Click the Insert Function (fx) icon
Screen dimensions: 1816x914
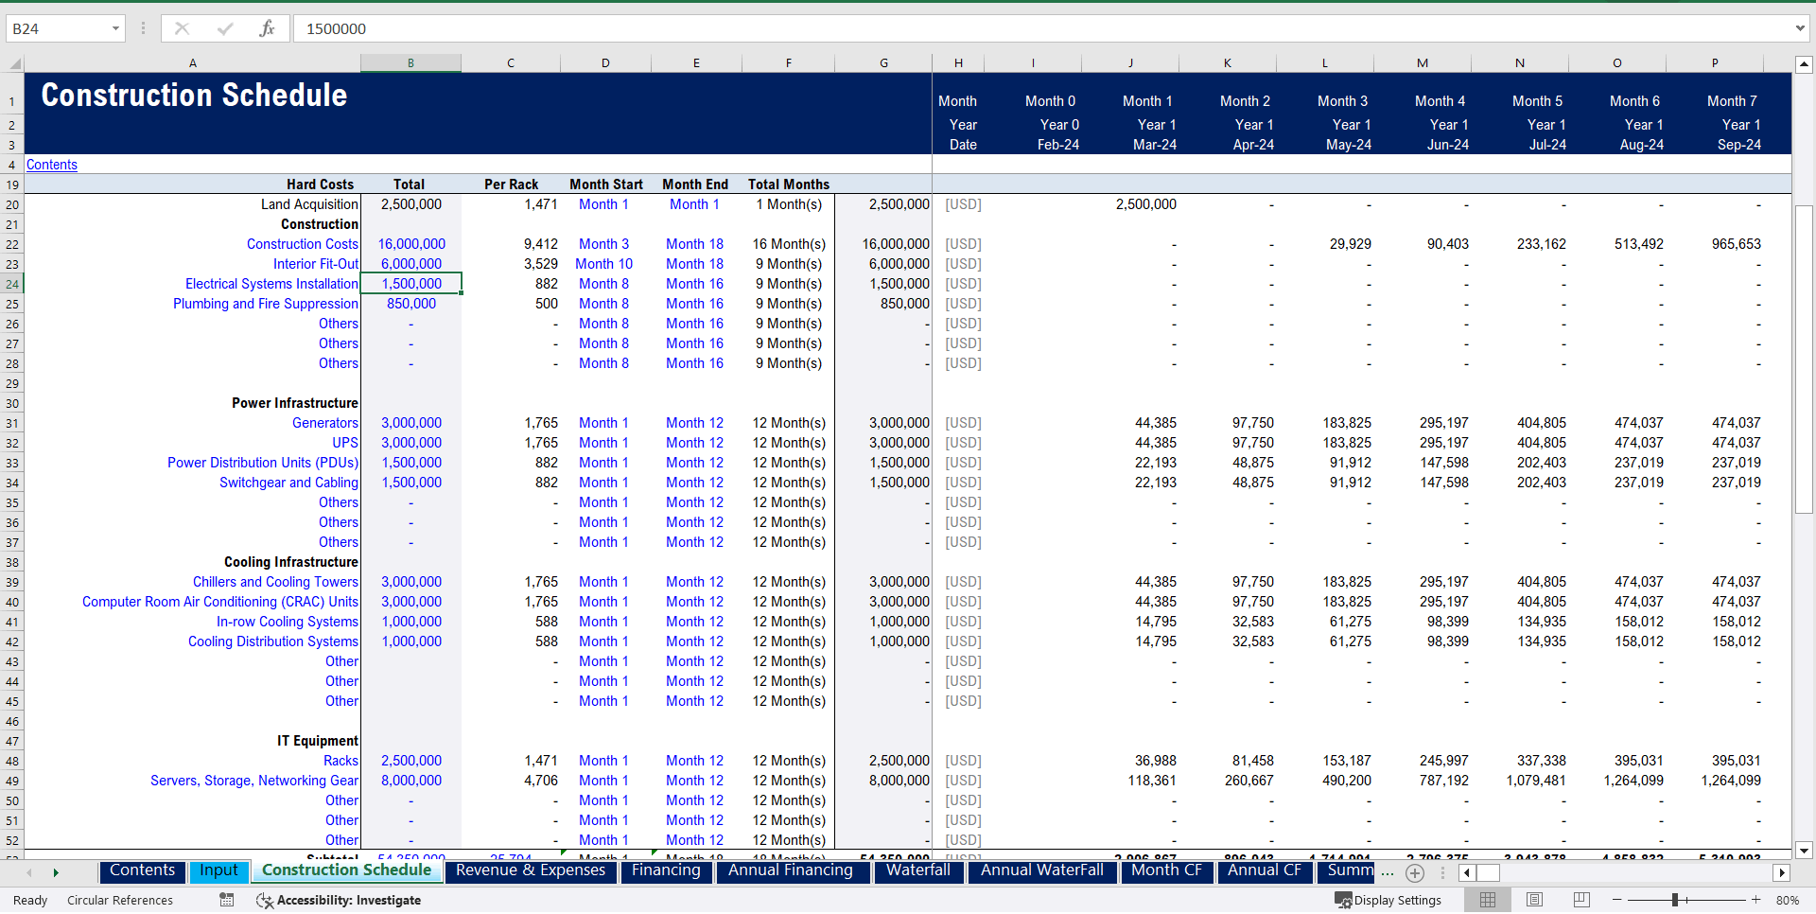(x=268, y=28)
